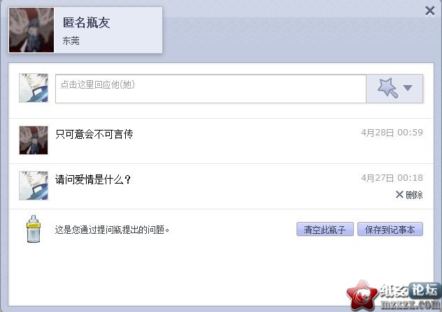Screen dimensions: 442x312
Task: Click the baby bottle question icon
Action: (x=34, y=229)
